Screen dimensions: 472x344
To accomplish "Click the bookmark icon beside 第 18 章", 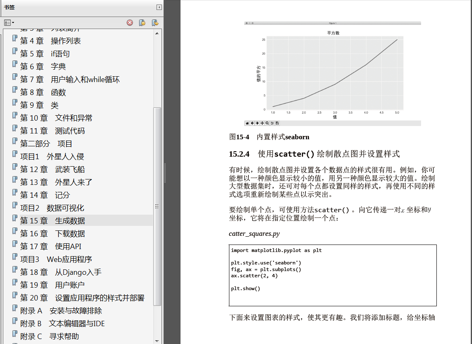I will (x=14, y=269).
